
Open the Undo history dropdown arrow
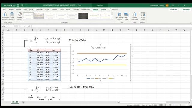pyautogui.click(x=24, y=5)
